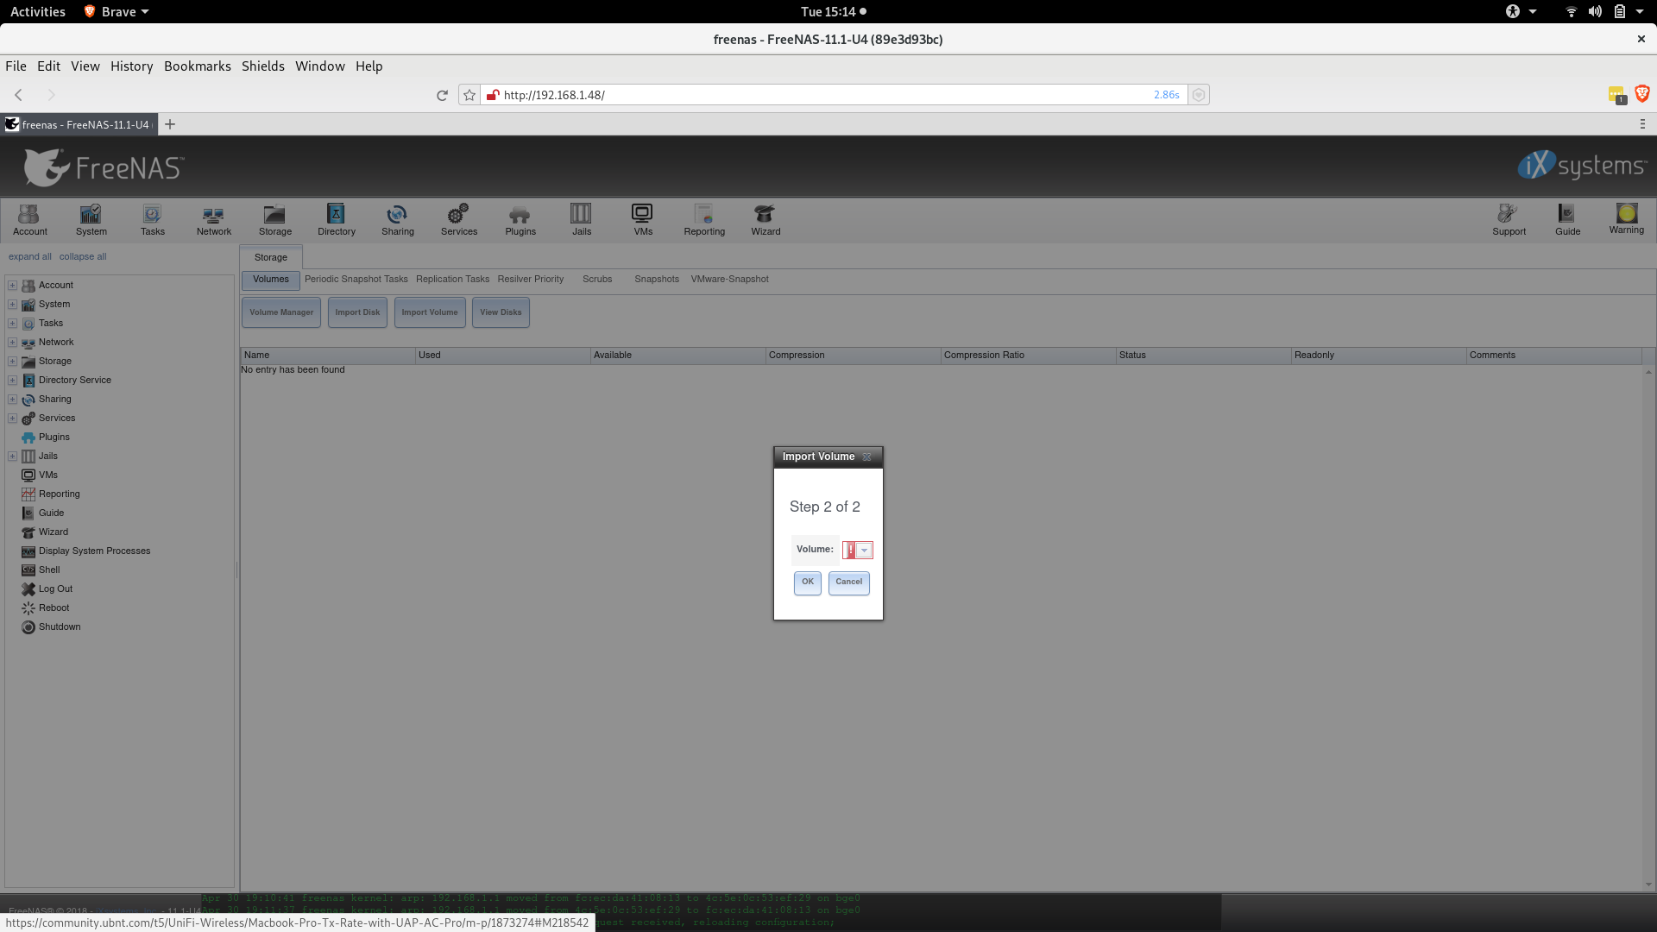Click the Import Volume button
1657x932 pixels.
(430, 312)
